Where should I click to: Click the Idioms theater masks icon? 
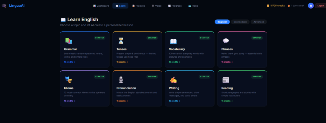(x=68, y=80)
